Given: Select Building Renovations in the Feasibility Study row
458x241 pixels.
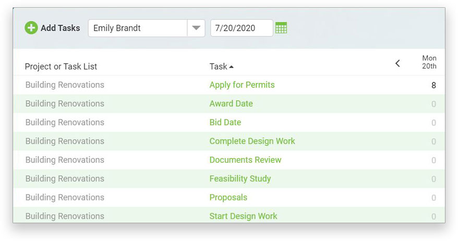Looking at the screenshot, I should coord(65,178).
